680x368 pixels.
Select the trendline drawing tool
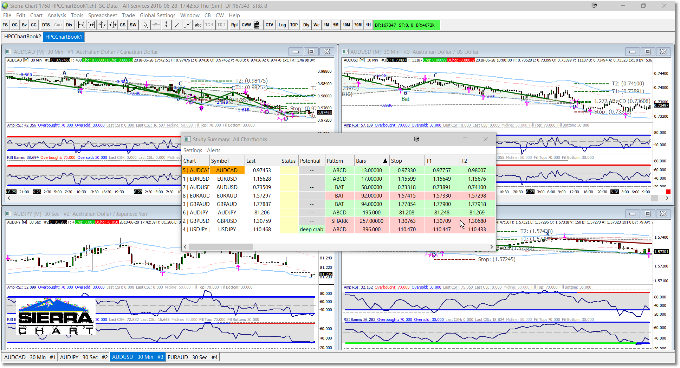(177, 25)
